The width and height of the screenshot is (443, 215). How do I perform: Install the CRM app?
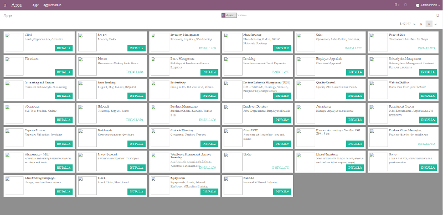coord(64,48)
